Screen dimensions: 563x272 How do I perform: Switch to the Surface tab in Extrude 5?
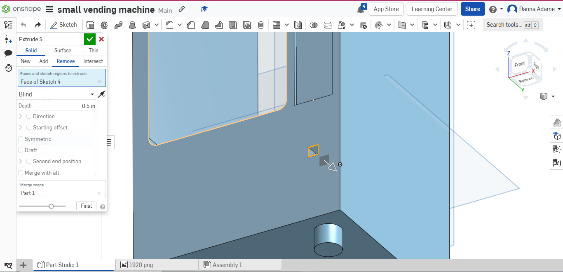click(62, 50)
